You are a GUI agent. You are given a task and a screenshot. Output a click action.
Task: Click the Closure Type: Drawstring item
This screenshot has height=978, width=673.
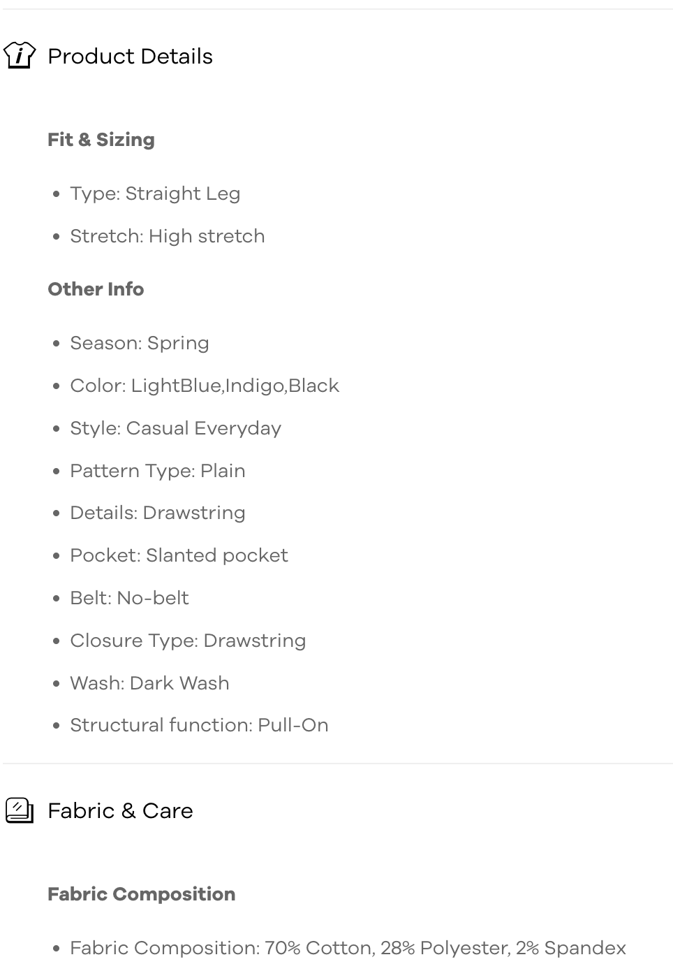(188, 641)
